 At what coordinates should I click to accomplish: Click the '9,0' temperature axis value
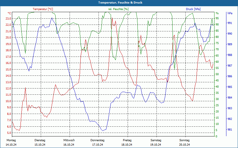(9, 107)
